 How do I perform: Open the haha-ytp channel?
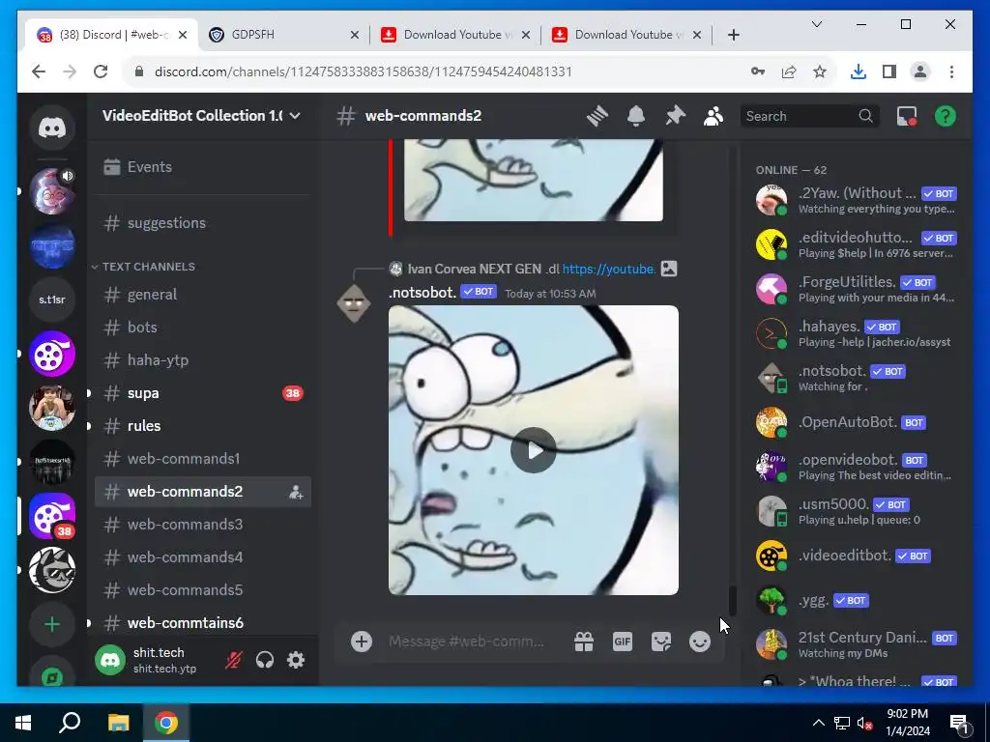(x=202, y=359)
